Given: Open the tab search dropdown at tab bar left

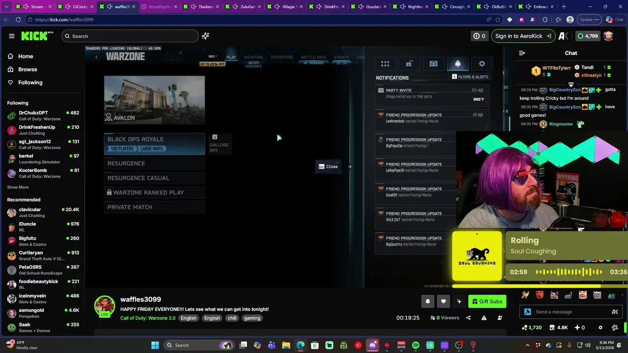Looking at the screenshot, I should tap(6, 7).
